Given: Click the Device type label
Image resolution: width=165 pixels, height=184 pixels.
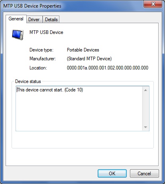Looking at the screenshot, I should coord(41,50).
